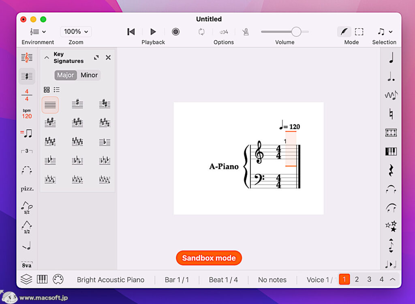The width and height of the screenshot is (415, 304).
Task: Open the slur articulations sidebar icon
Action: (x=27, y=170)
